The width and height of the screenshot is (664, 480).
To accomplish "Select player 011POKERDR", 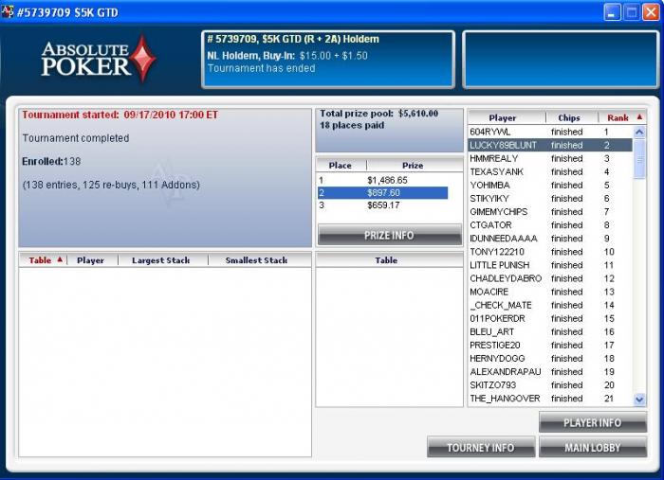I will 550,319.
